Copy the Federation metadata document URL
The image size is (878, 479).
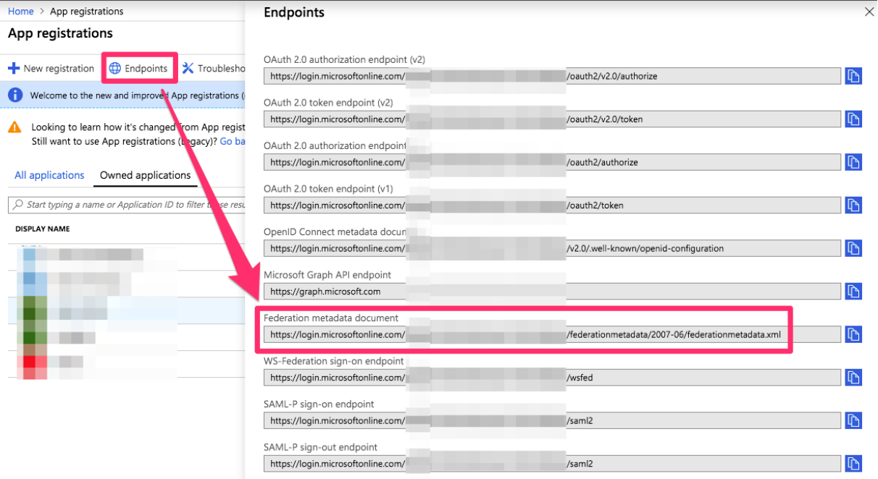[853, 334]
